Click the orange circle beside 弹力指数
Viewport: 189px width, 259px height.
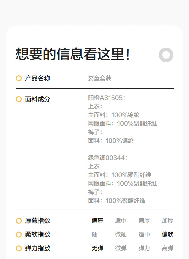[19, 248]
